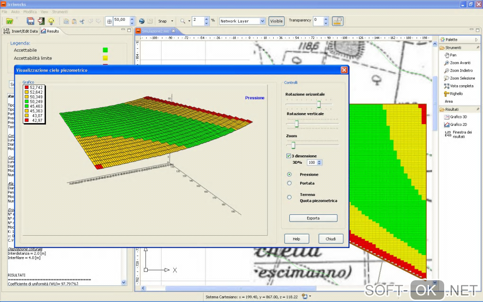The height and width of the screenshot is (302, 483).
Task: Expand the Palette panel arrow
Action: 476,40
